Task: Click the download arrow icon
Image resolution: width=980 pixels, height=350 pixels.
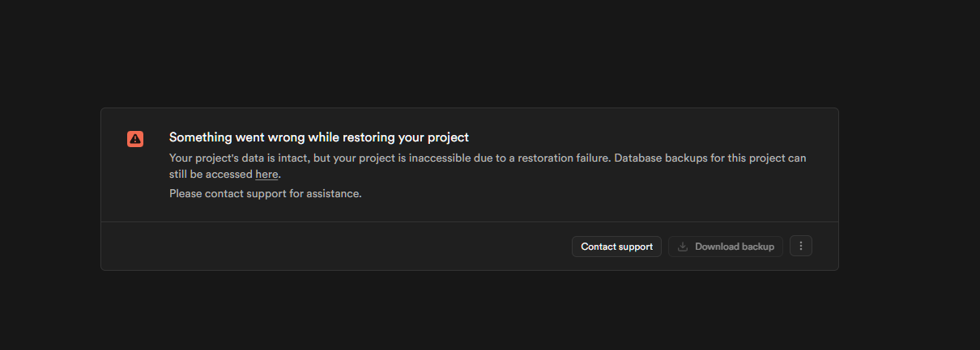Action: click(683, 247)
